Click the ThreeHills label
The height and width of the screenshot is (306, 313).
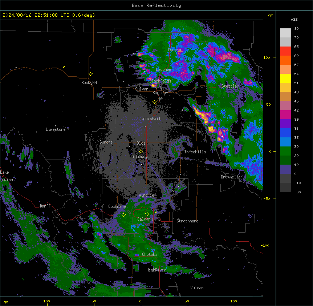[195, 152]
